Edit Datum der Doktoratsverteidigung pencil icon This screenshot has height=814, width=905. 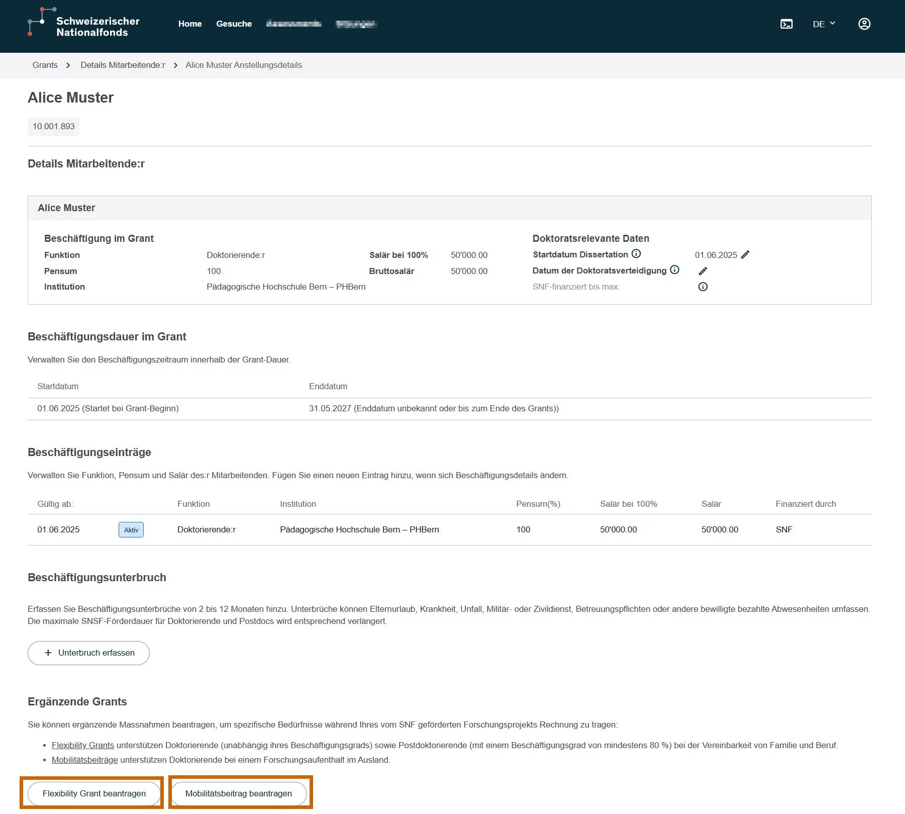point(703,271)
